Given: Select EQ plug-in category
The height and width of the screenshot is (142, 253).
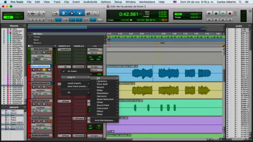Looking at the screenshot, I should pos(104,78).
